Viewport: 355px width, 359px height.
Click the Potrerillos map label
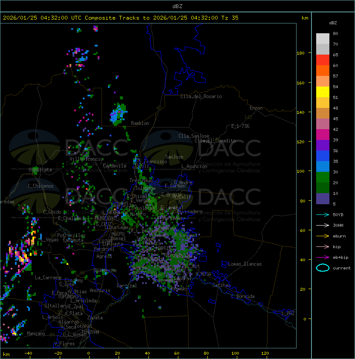[71, 235]
